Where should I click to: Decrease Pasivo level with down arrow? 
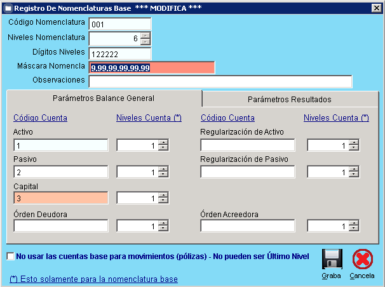pos(163,175)
